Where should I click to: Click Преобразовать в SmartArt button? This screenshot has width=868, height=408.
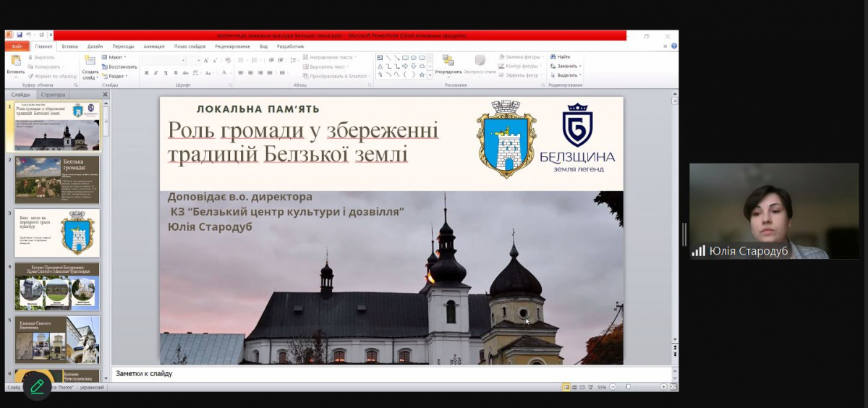click(x=336, y=76)
